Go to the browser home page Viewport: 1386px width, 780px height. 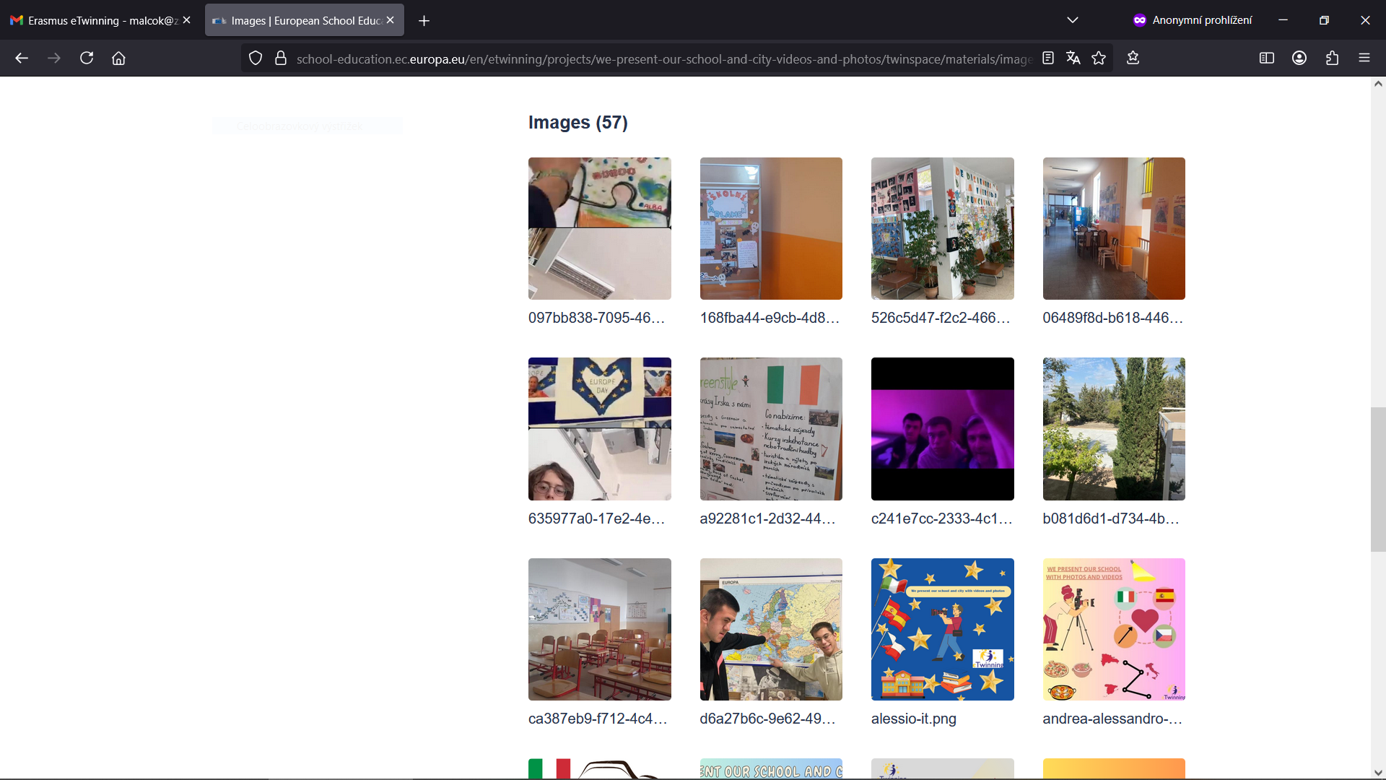pyautogui.click(x=118, y=58)
